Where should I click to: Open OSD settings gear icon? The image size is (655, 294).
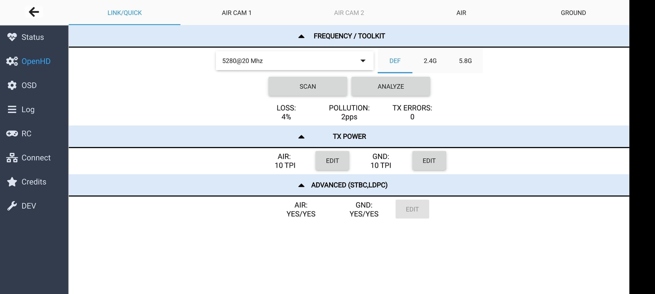tap(12, 85)
